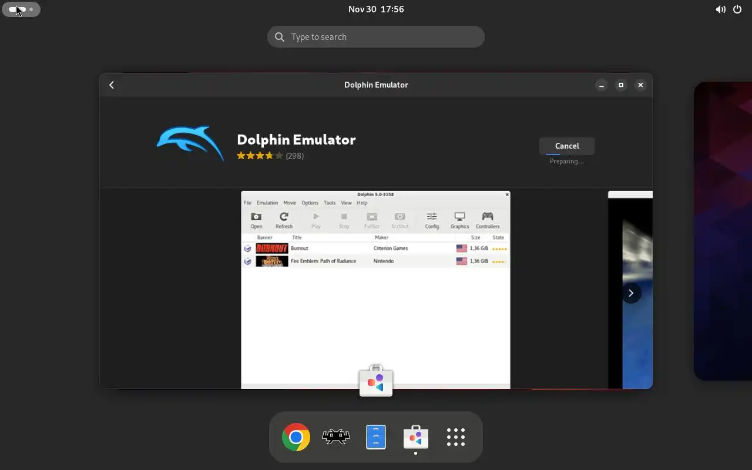Close the Dolphin Emulator window
Viewport: 752px width, 470px height.
point(640,85)
